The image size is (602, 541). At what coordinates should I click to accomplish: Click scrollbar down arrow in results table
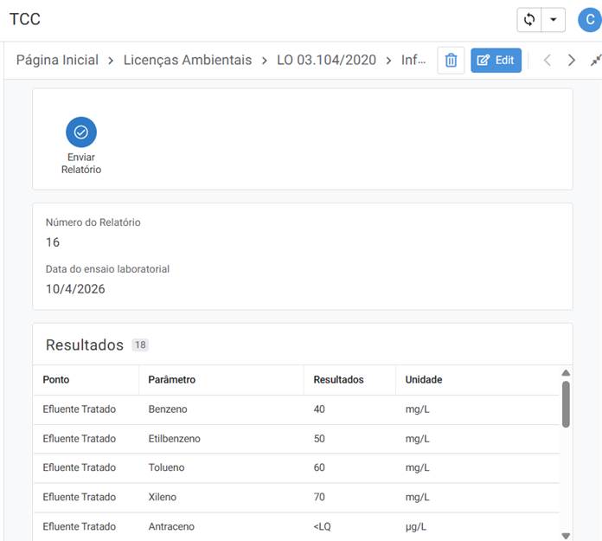click(566, 536)
